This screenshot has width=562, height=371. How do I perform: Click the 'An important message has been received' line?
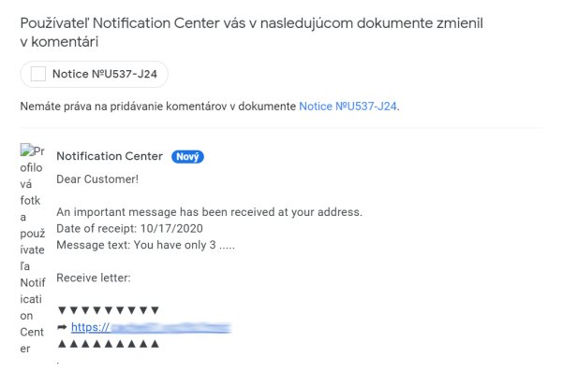209,212
